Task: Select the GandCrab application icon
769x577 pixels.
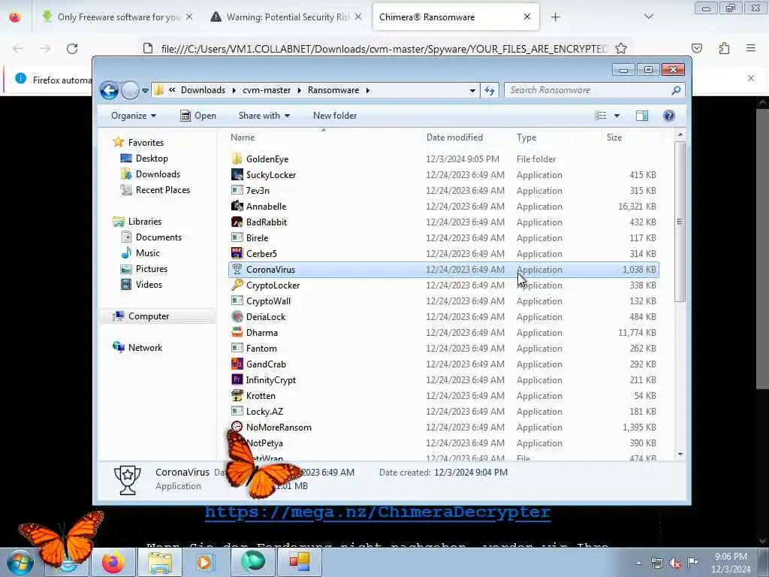Action: [x=237, y=364]
